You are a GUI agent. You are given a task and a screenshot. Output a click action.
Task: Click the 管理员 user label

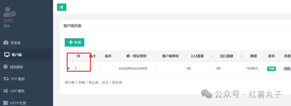click(x=8, y=21)
